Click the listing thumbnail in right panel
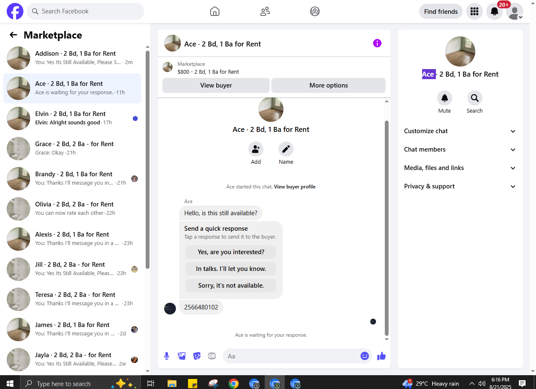The image size is (536, 389). (460, 52)
